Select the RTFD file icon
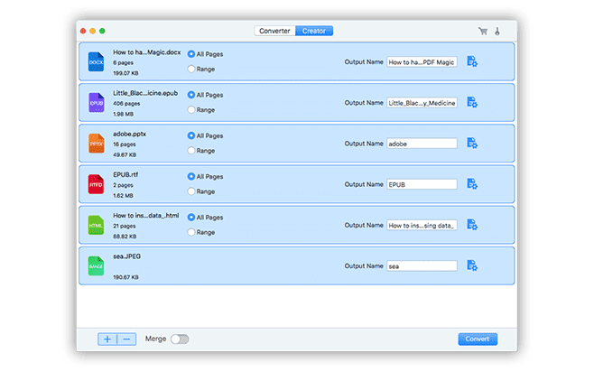Image resolution: width=594 pixels, height=372 pixels. (x=96, y=184)
